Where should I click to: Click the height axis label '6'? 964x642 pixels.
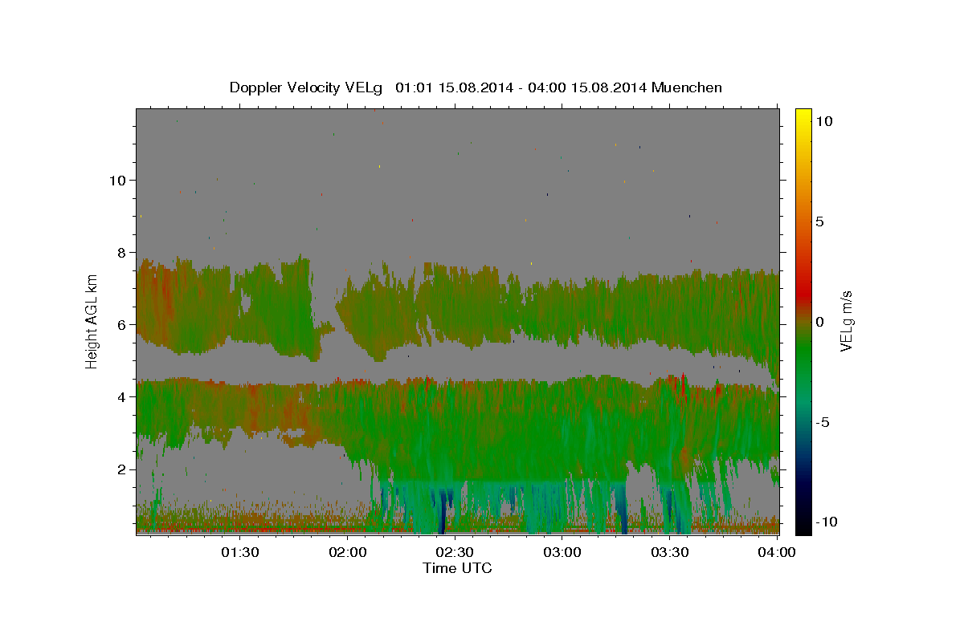122,324
